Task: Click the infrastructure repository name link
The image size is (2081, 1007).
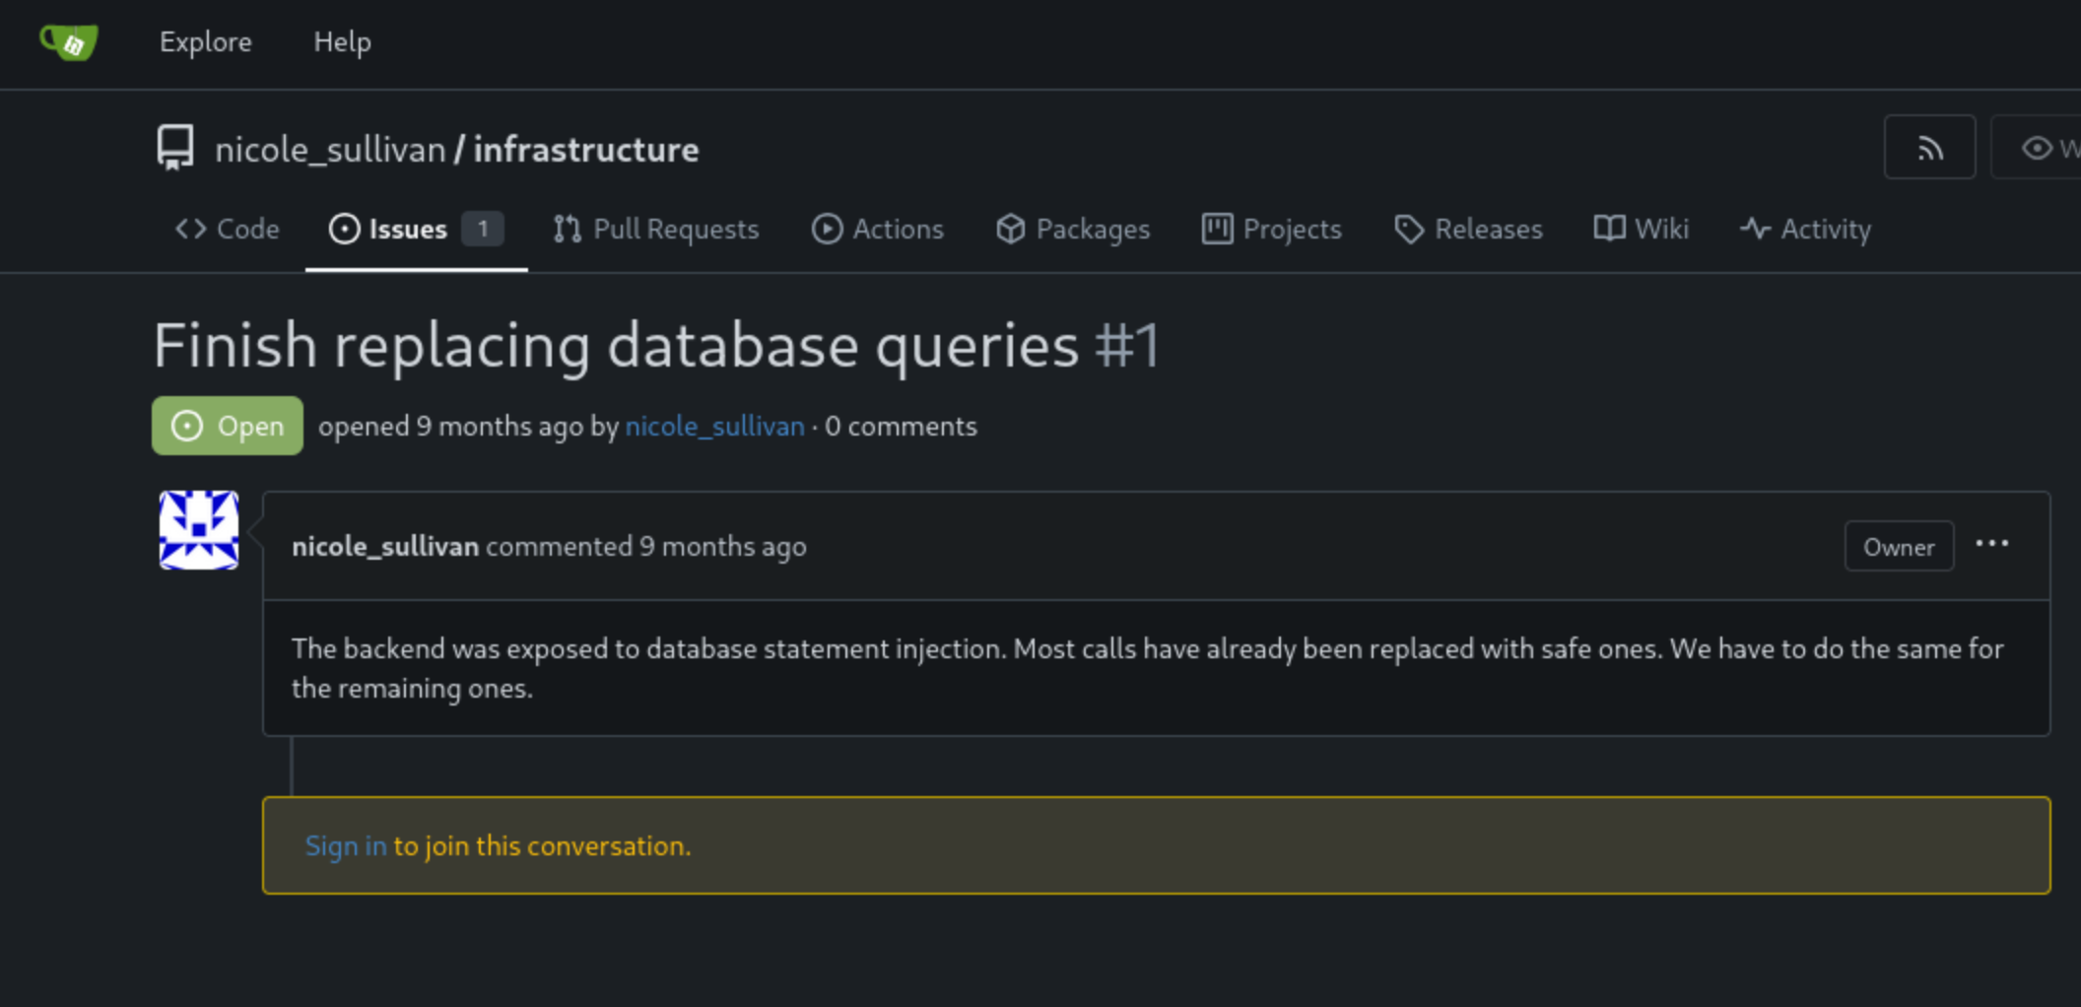Action: point(586,150)
